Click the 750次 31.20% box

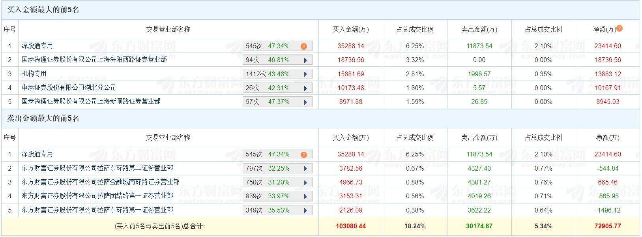(x=277, y=182)
